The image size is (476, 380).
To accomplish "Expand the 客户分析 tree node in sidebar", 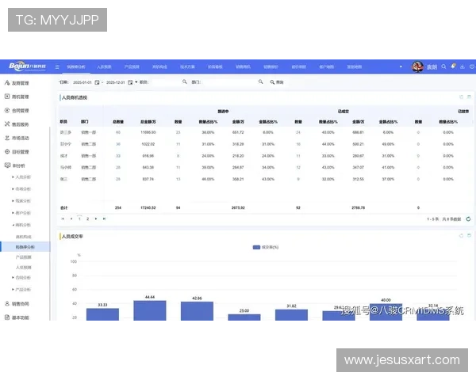I will click(25, 213).
